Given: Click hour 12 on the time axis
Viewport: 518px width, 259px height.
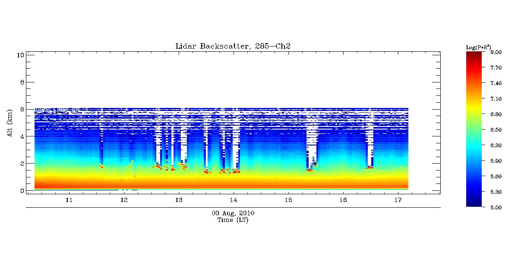Looking at the screenshot, I should pyautogui.click(x=124, y=200).
